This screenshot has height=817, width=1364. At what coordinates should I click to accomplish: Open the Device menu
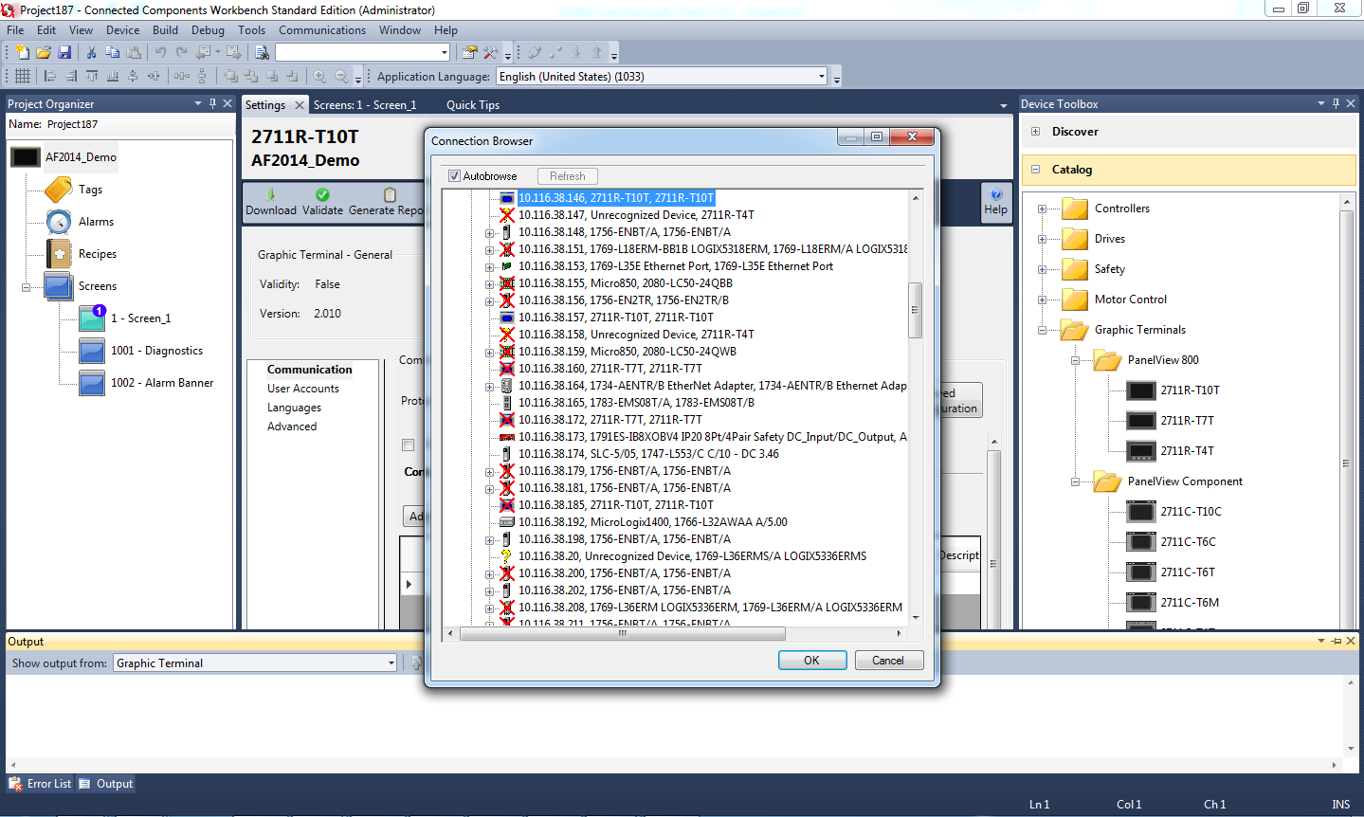[x=122, y=30]
